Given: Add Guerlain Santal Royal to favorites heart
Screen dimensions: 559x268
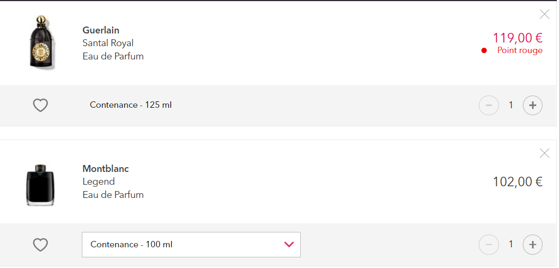Looking at the screenshot, I should click(40, 106).
